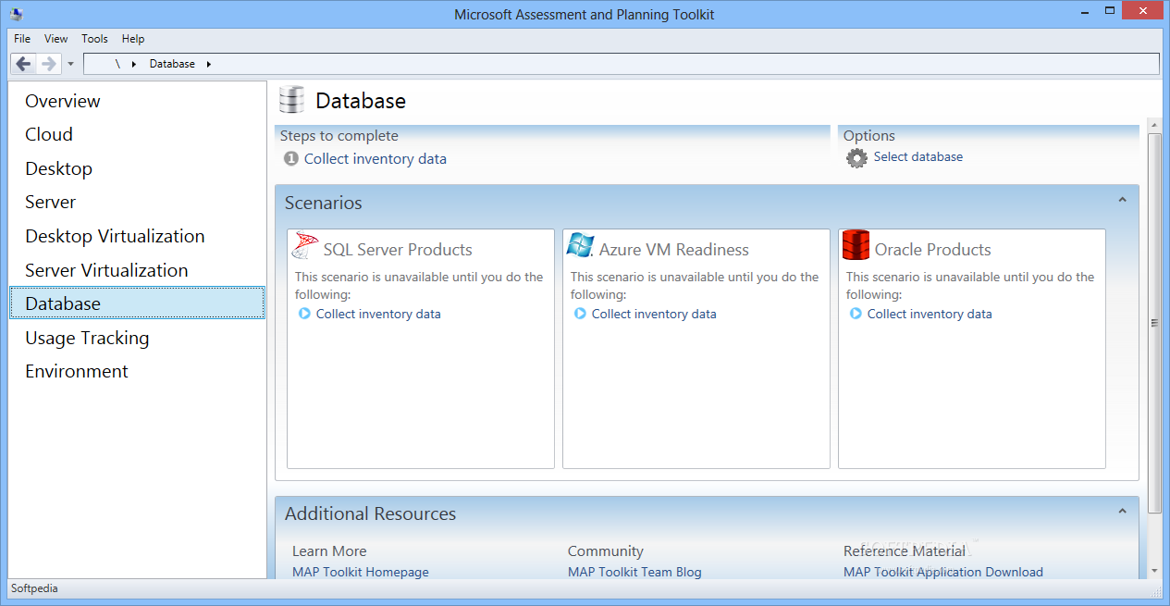
Task: Click the application icon in the title bar
Action: 16,14
